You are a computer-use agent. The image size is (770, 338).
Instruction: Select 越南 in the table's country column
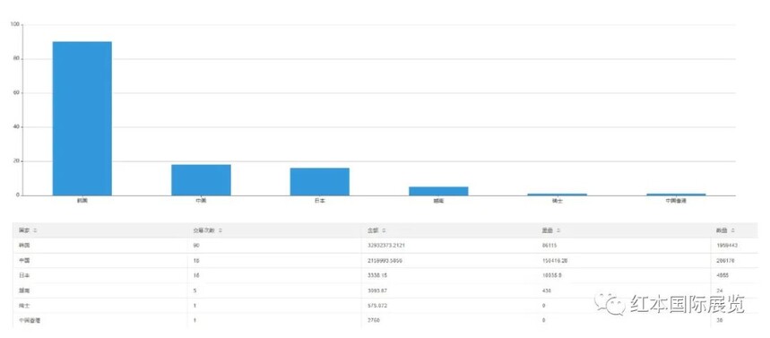[24, 290]
